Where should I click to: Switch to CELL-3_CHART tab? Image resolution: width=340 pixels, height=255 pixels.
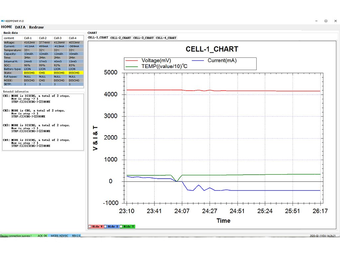point(143,38)
